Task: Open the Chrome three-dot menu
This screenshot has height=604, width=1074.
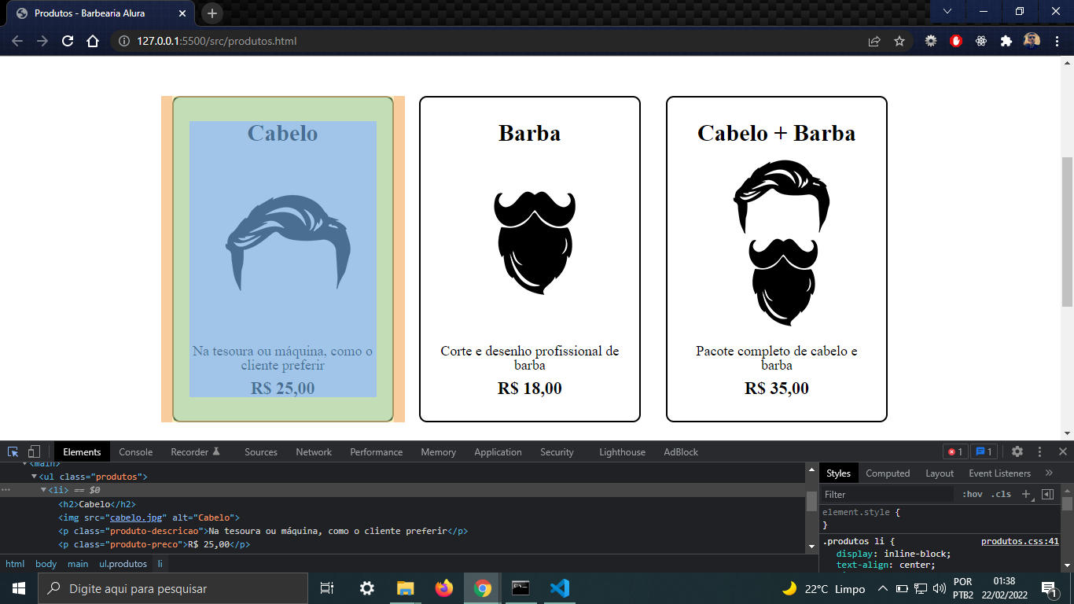Action: (x=1057, y=41)
